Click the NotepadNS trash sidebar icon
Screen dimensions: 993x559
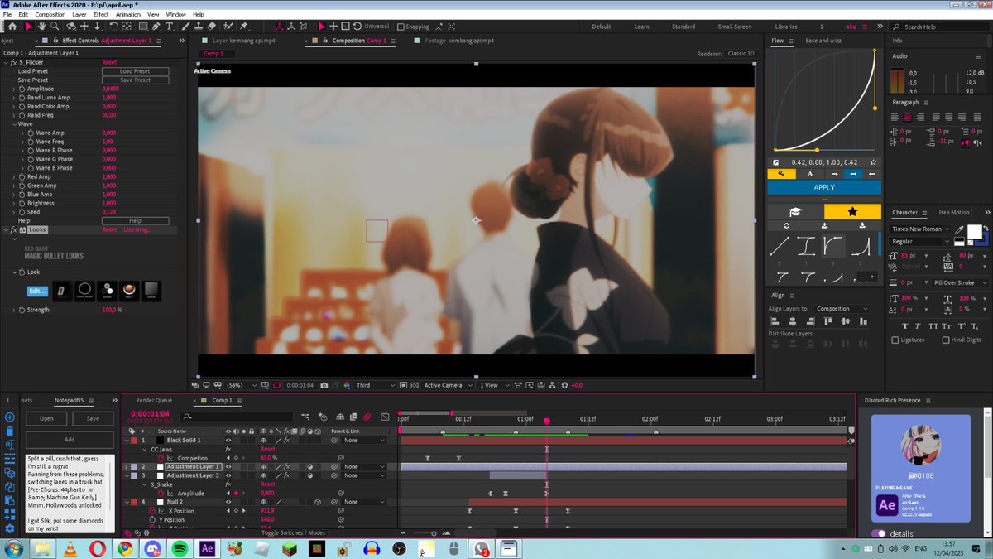[9, 431]
